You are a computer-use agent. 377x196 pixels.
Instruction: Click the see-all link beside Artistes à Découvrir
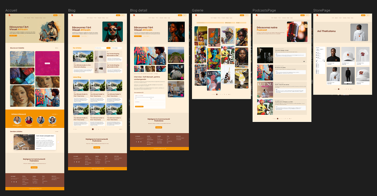tap(54, 114)
